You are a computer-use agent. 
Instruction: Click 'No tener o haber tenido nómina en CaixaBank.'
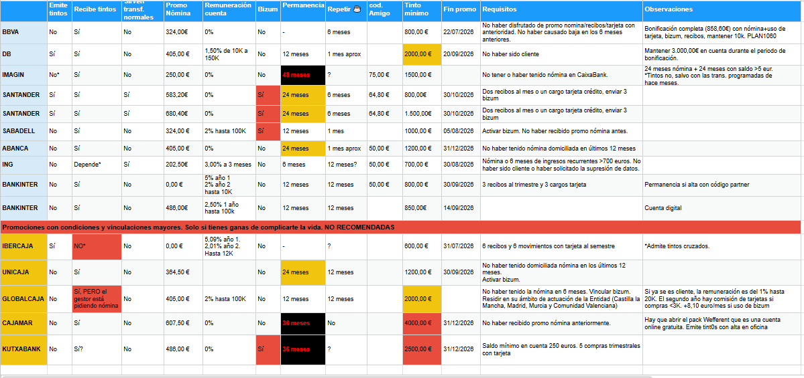coord(561,75)
